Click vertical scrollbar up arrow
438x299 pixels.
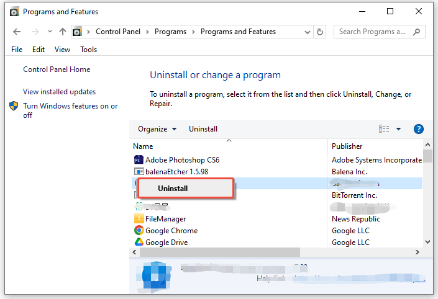pyautogui.click(x=427, y=145)
